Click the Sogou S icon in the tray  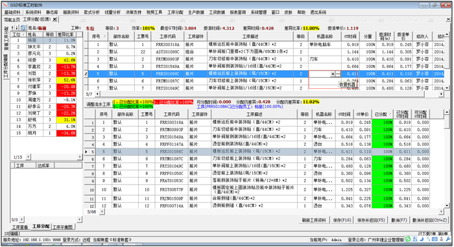(x=408, y=239)
